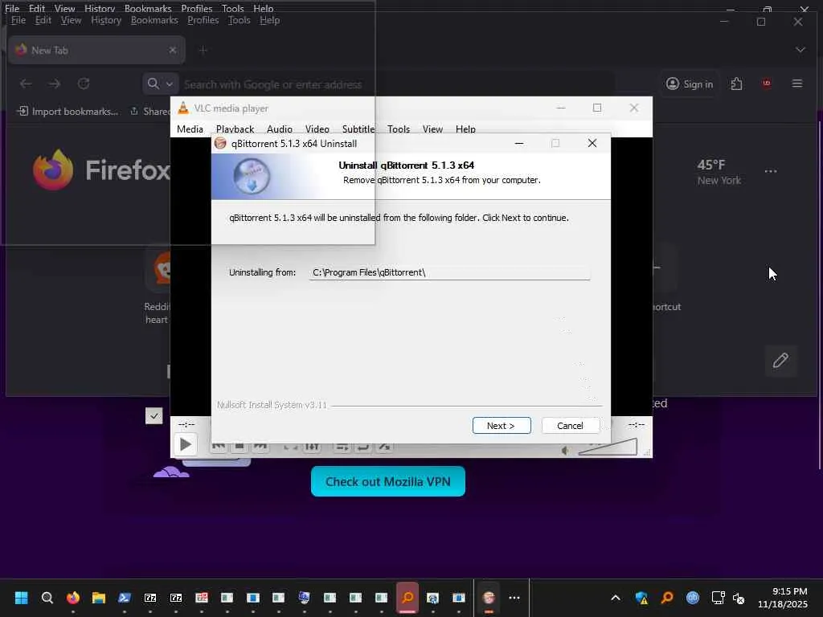Click the muted volume tray icon
The image size is (823, 617).
[739, 598]
